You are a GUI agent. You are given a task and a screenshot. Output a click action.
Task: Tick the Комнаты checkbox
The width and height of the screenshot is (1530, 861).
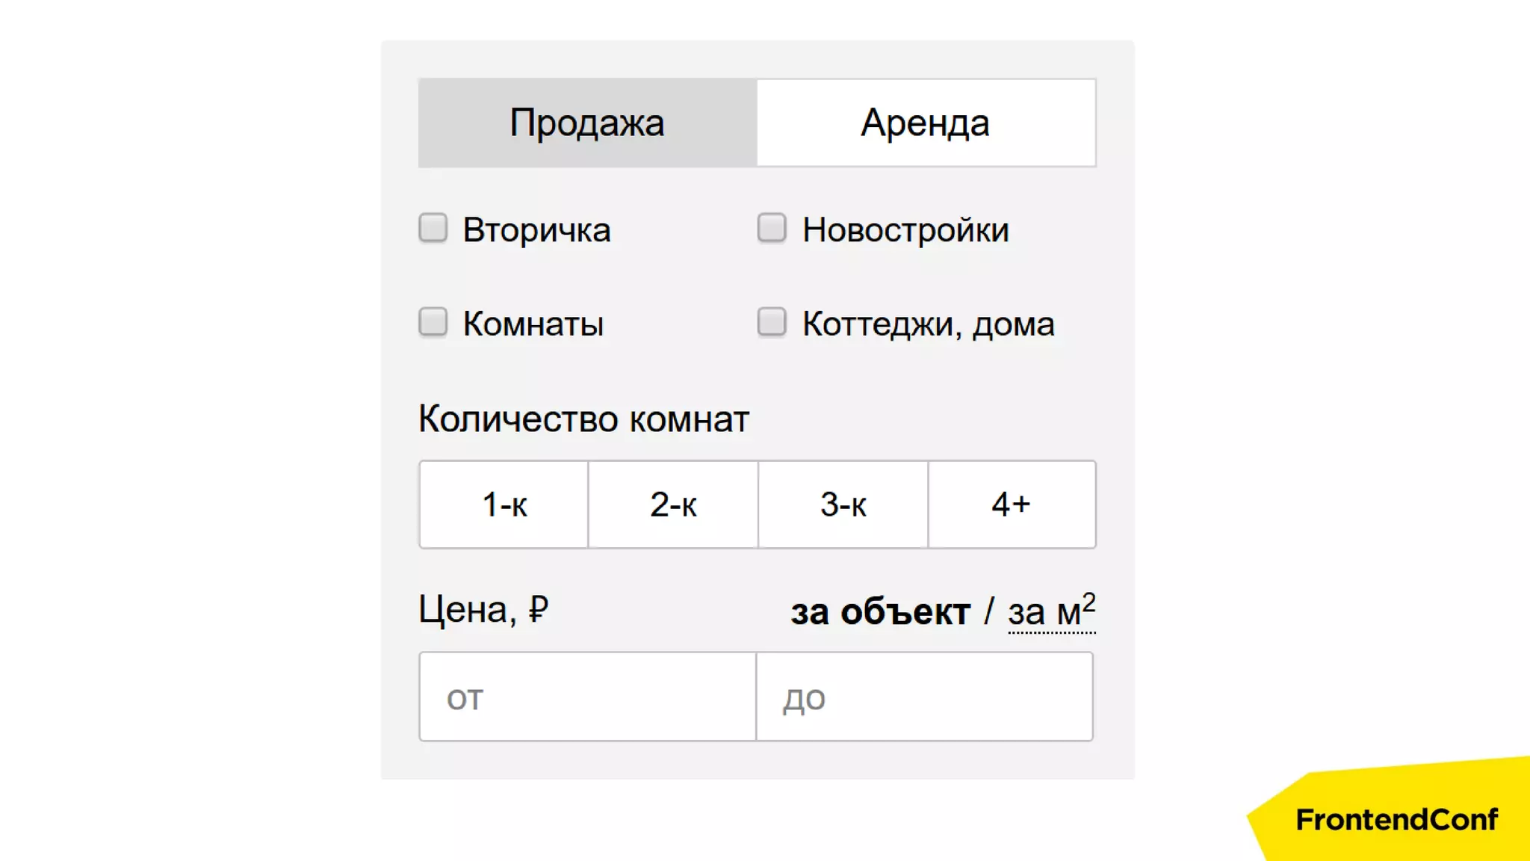pyautogui.click(x=433, y=322)
